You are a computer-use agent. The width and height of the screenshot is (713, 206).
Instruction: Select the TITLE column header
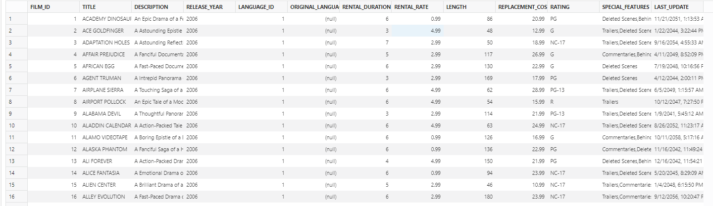pyautogui.click(x=105, y=7)
